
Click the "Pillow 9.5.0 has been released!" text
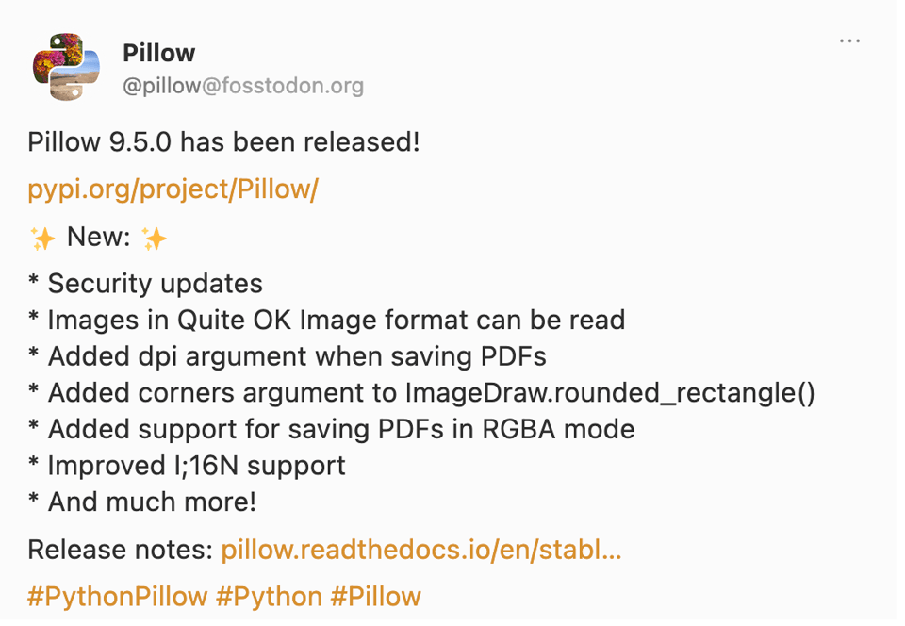(223, 142)
